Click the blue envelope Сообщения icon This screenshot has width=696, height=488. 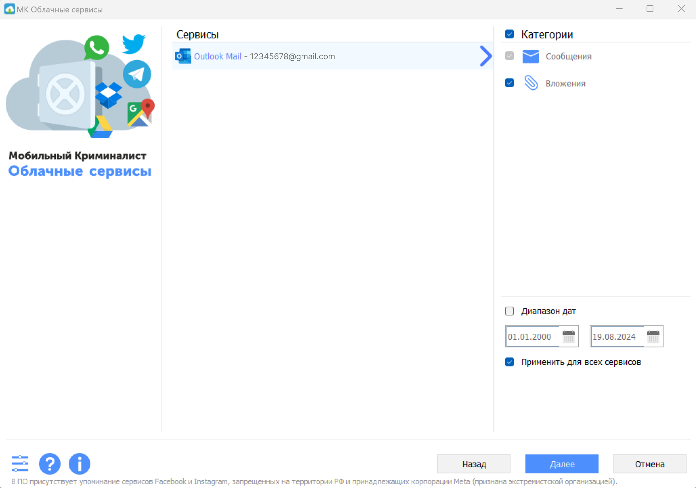point(530,56)
